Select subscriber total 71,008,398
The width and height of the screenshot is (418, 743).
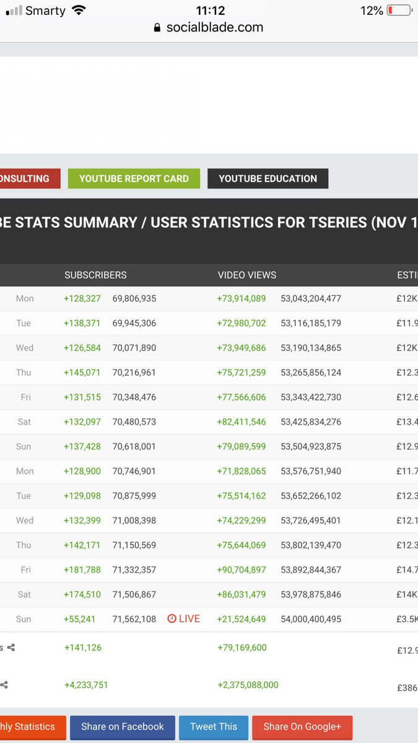(x=134, y=520)
